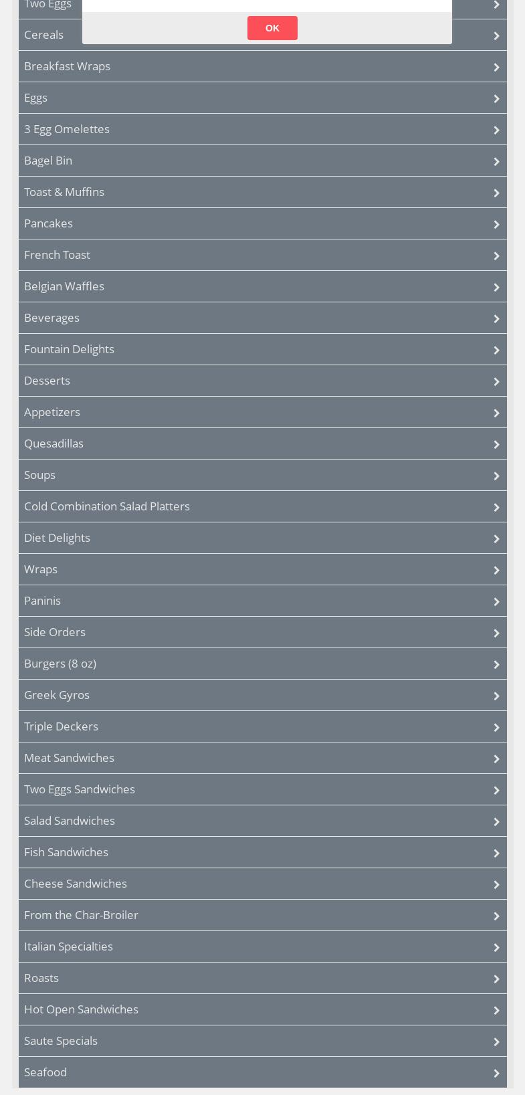Click the Fountain Delights arrow icon

[x=496, y=350]
